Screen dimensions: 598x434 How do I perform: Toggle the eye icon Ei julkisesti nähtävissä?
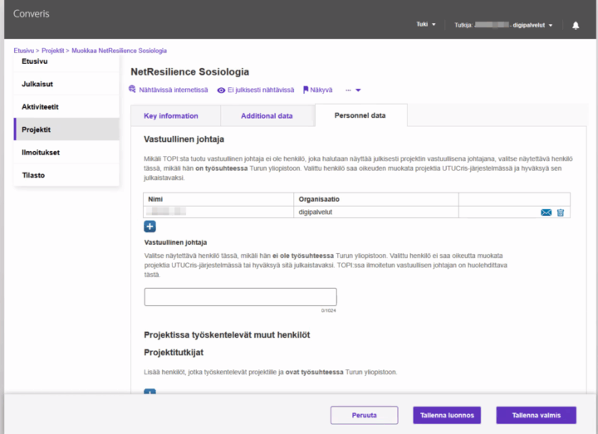[221, 90]
